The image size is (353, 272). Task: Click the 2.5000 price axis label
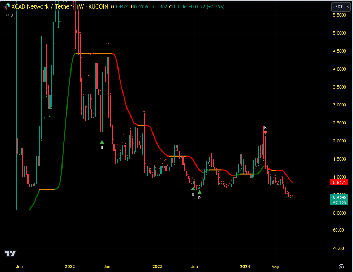click(x=340, y=123)
